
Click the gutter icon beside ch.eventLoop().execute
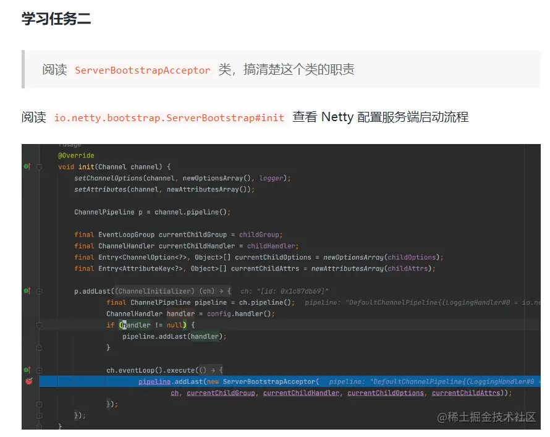(x=27, y=370)
